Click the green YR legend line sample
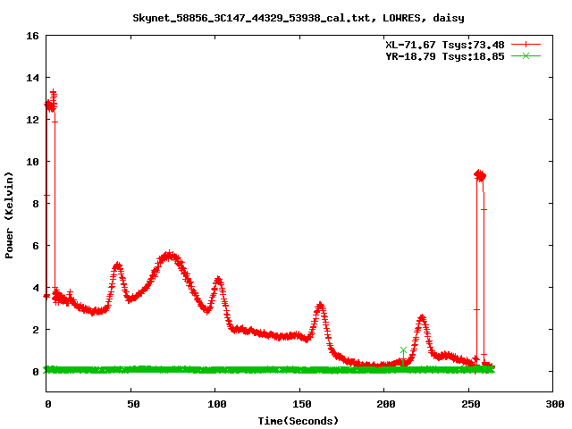The height and width of the screenshot is (429, 572). (x=526, y=55)
